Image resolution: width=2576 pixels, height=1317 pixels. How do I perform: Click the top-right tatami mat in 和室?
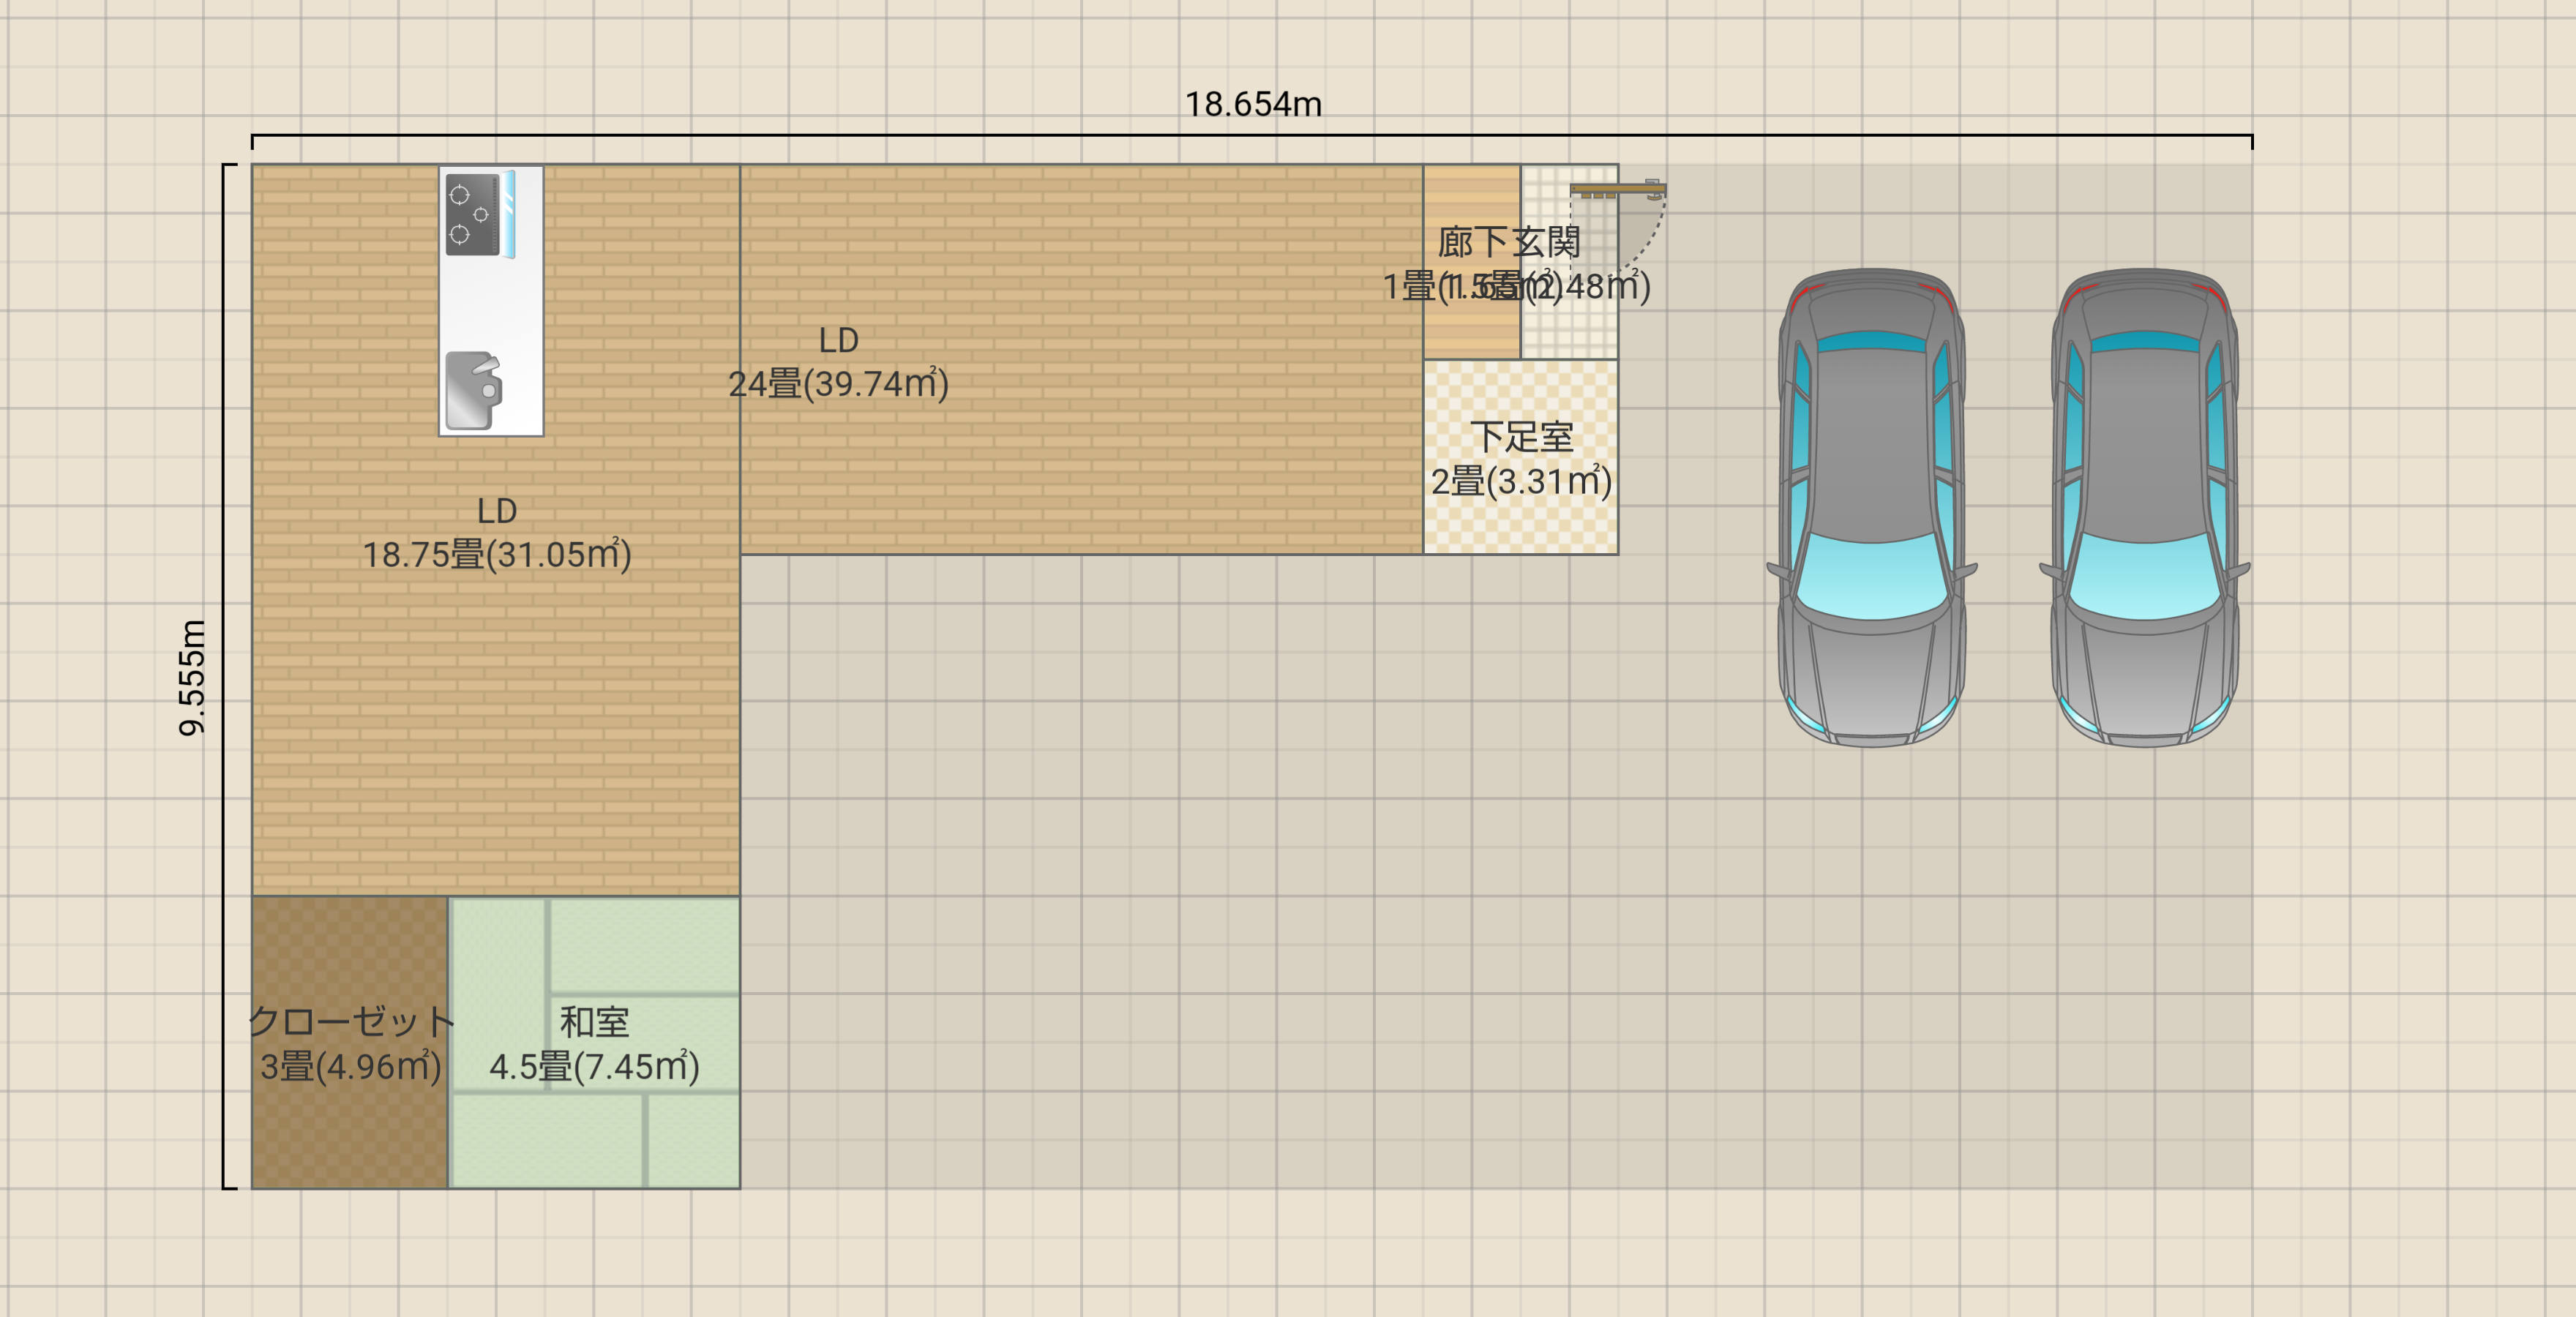coord(645,945)
